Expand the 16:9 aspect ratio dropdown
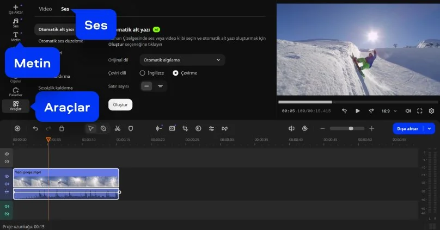The image size is (440, 230). tap(388, 111)
